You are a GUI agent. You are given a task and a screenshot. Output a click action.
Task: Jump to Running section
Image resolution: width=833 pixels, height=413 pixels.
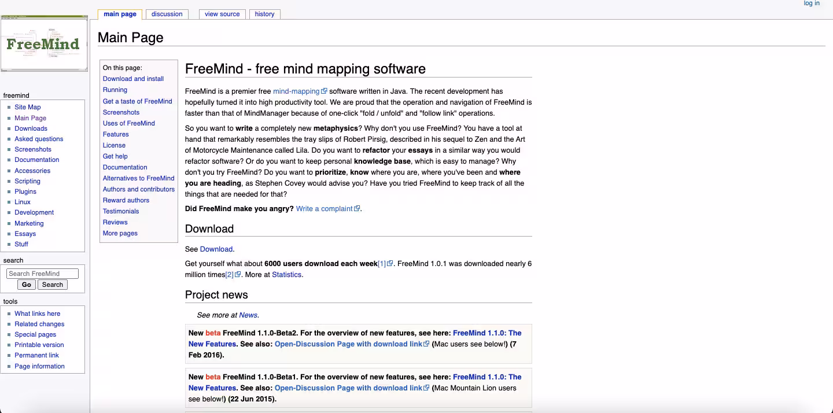[115, 90]
